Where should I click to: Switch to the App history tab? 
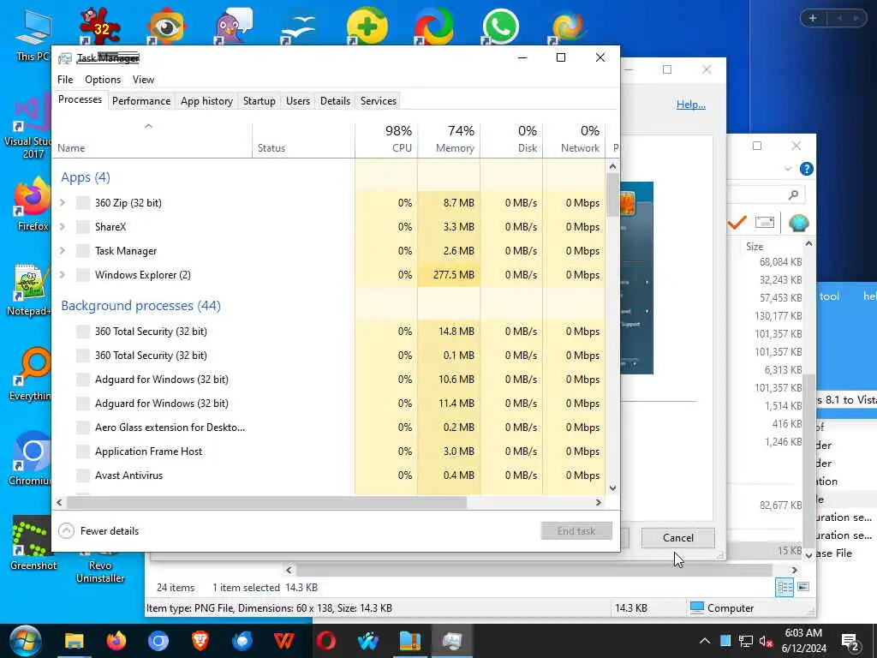(206, 101)
